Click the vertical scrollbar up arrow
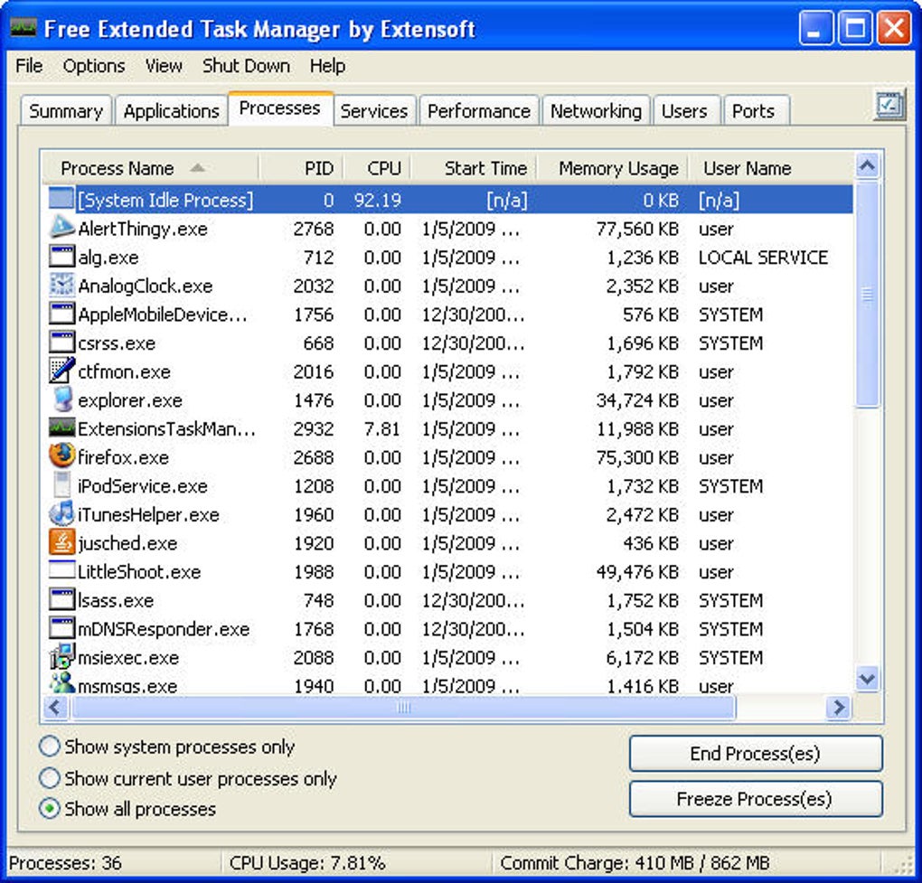 (868, 166)
